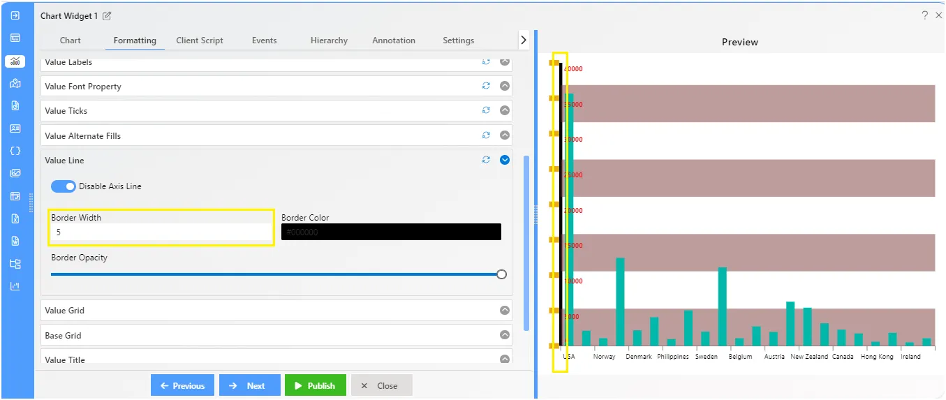Open the table widget icon in sidebar
The height and width of the screenshot is (400, 946).
point(15,38)
